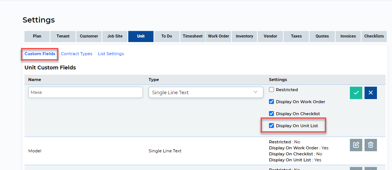Viewport: 392px width, 170px height.
Task: Go to the Quotes tab
Action: click(x=322, y=36)
